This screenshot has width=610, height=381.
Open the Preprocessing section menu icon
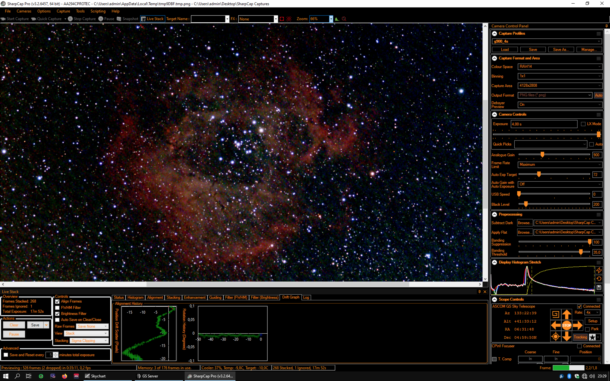[599, 215]
